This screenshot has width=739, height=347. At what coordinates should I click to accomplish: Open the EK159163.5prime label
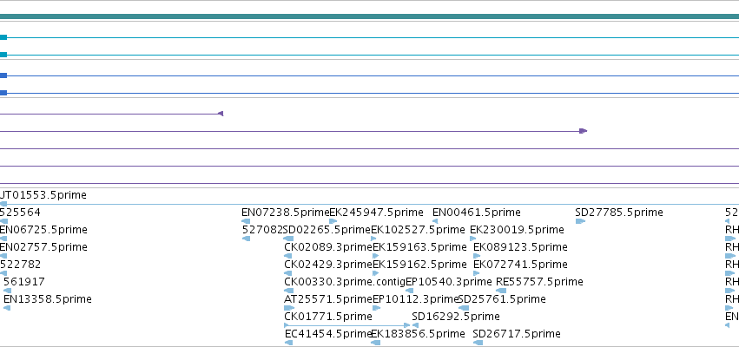click(x=419, y=247)
